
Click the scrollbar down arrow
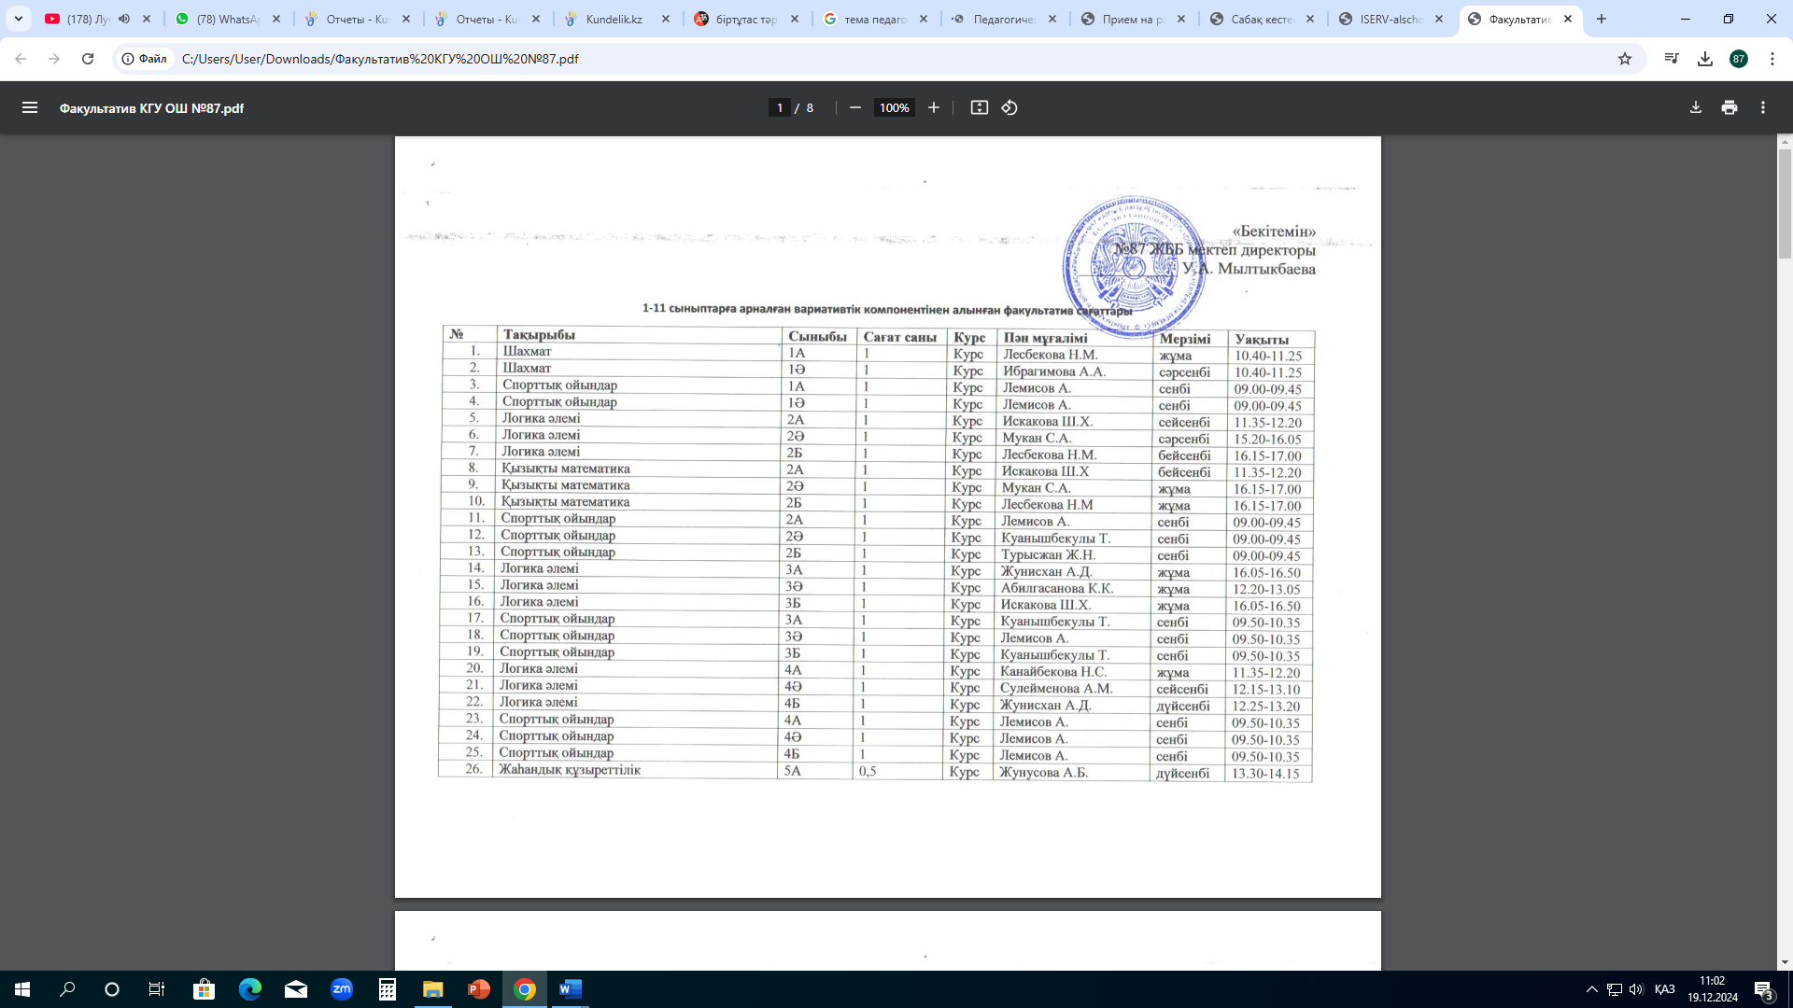[x=1785, y=962]
